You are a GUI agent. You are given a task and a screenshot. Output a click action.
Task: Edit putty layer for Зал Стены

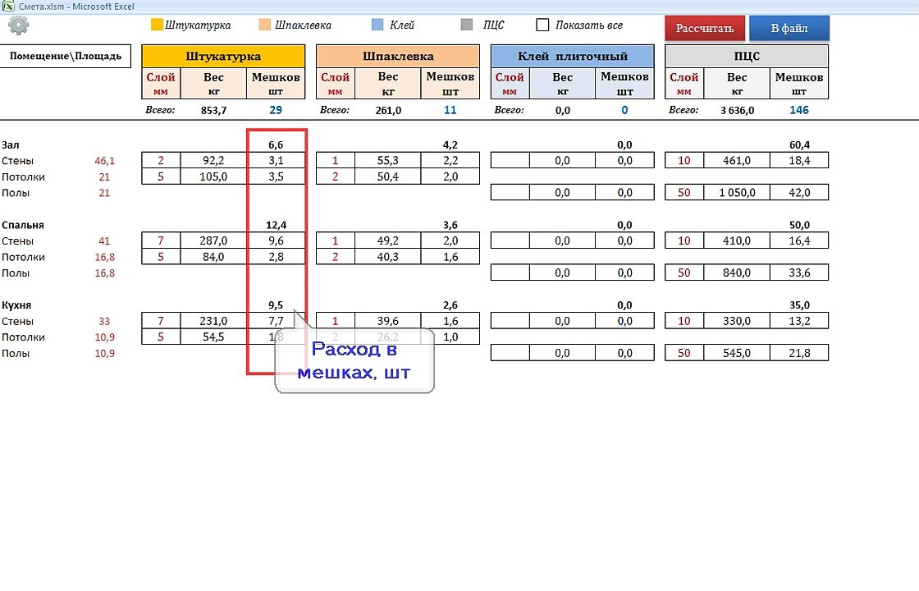coord(336,160)
